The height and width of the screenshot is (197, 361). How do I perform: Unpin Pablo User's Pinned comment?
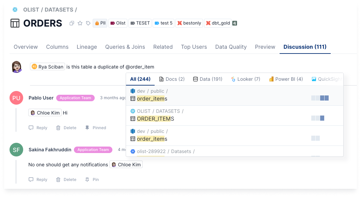coord(96,128)
